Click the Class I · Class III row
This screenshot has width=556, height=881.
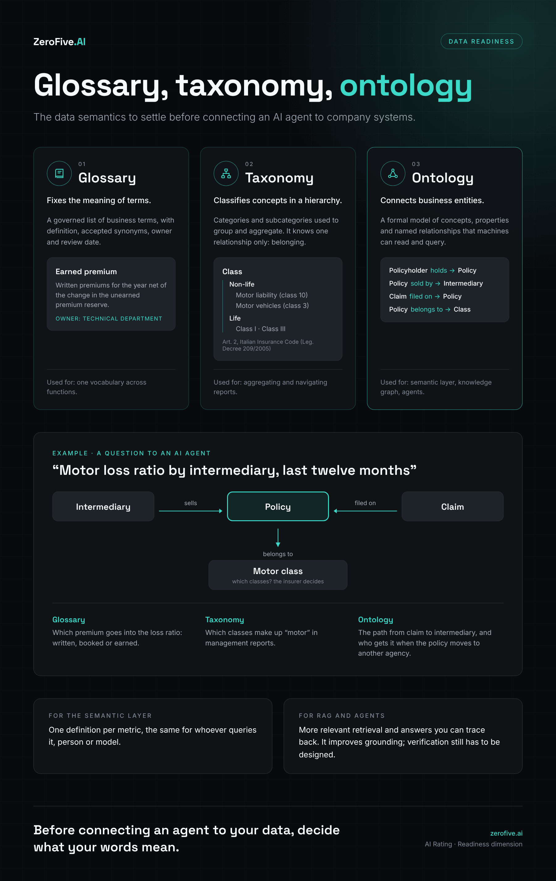pos(260,329)
